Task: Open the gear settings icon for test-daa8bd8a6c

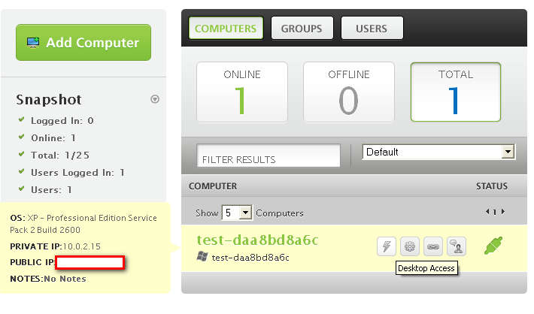Action: pos(410,246)
